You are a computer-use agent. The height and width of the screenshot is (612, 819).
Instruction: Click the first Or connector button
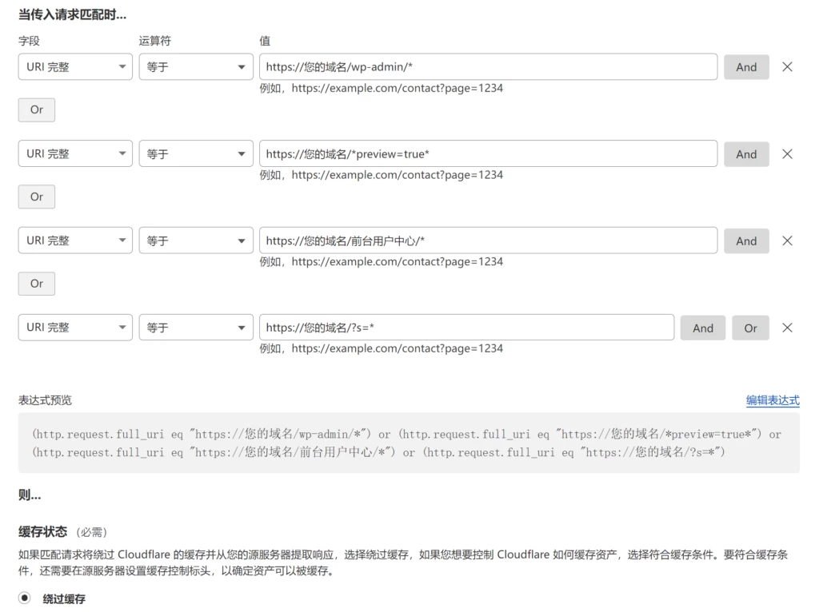tap(35, 109)
